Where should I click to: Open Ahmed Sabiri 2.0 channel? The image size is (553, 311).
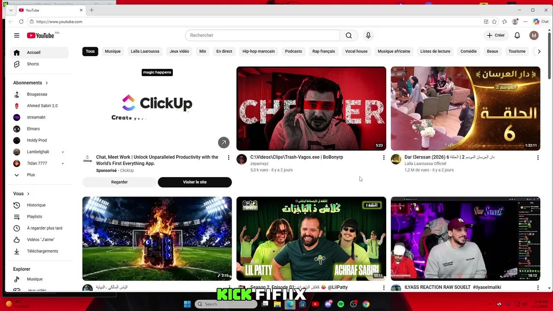[x=39, y=106]
